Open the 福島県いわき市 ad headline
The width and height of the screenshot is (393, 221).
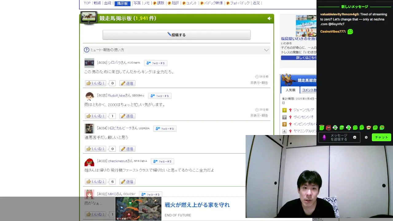298,39
